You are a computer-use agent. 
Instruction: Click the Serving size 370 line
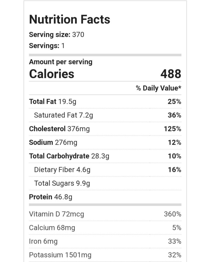pyautogui.click(x=56, y=35)
